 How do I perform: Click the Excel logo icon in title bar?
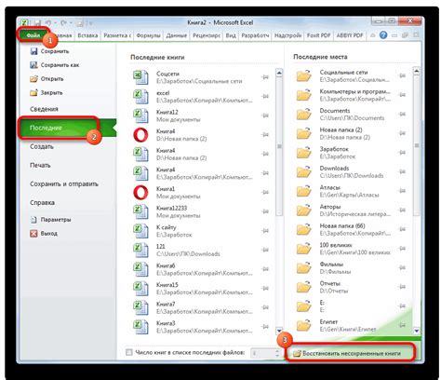(x=24, y=23)
